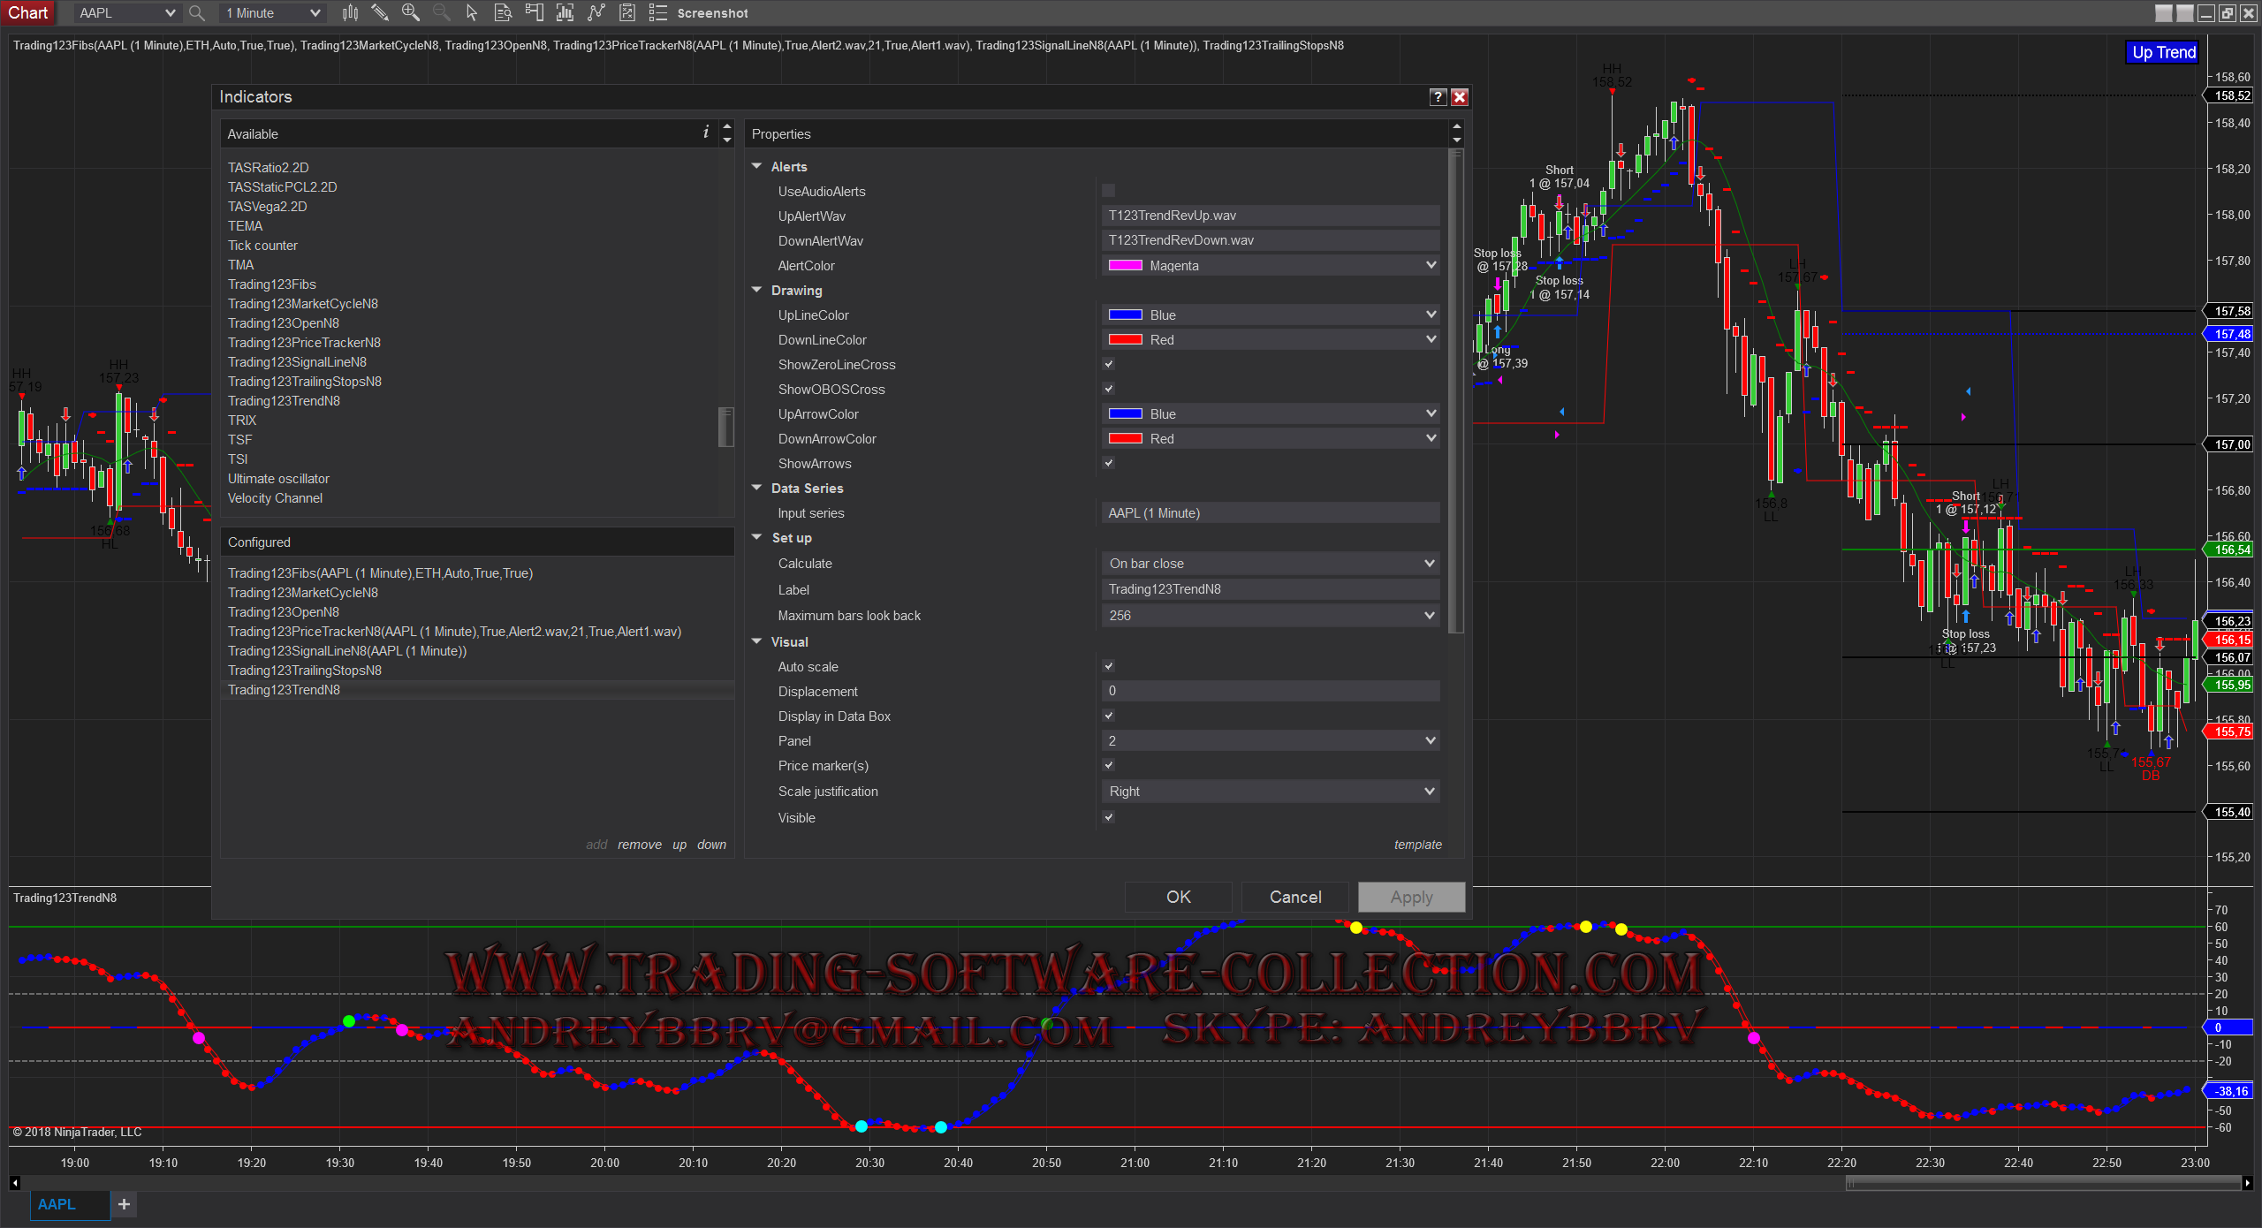The height and width of the screenshot is (1228, 2262).
Task: Enable the UseAudioAlerts checkbox
Action: (1108, 191)
